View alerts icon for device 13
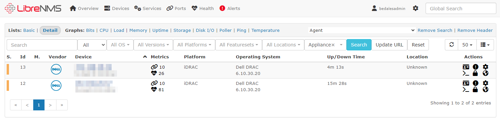 pos(475,67)
